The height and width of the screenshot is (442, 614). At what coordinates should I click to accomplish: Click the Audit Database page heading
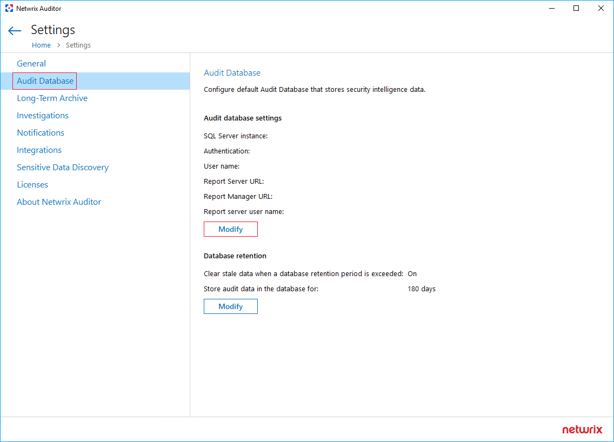pyautogui.click(x=232, y=72)
